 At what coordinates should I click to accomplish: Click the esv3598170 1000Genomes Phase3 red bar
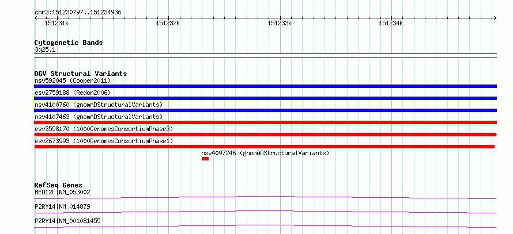tap(265, 135)
